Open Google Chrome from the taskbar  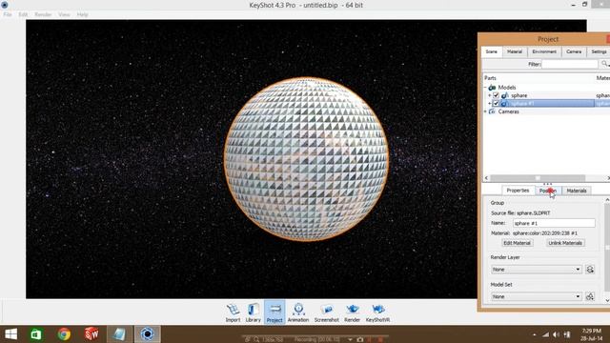[x=64, y=334]
